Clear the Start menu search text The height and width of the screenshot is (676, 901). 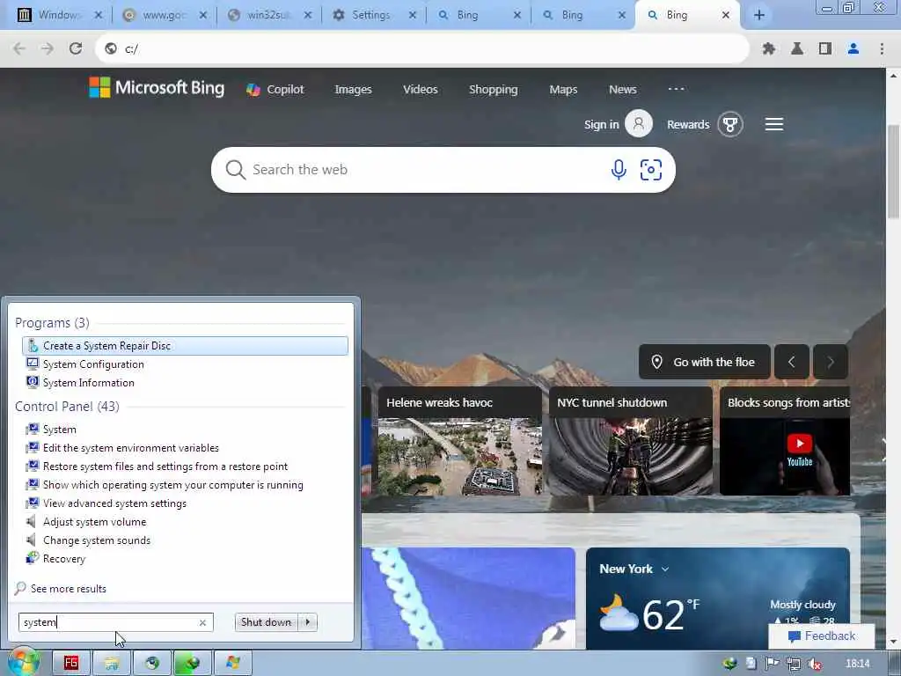[x=202, y=622]
